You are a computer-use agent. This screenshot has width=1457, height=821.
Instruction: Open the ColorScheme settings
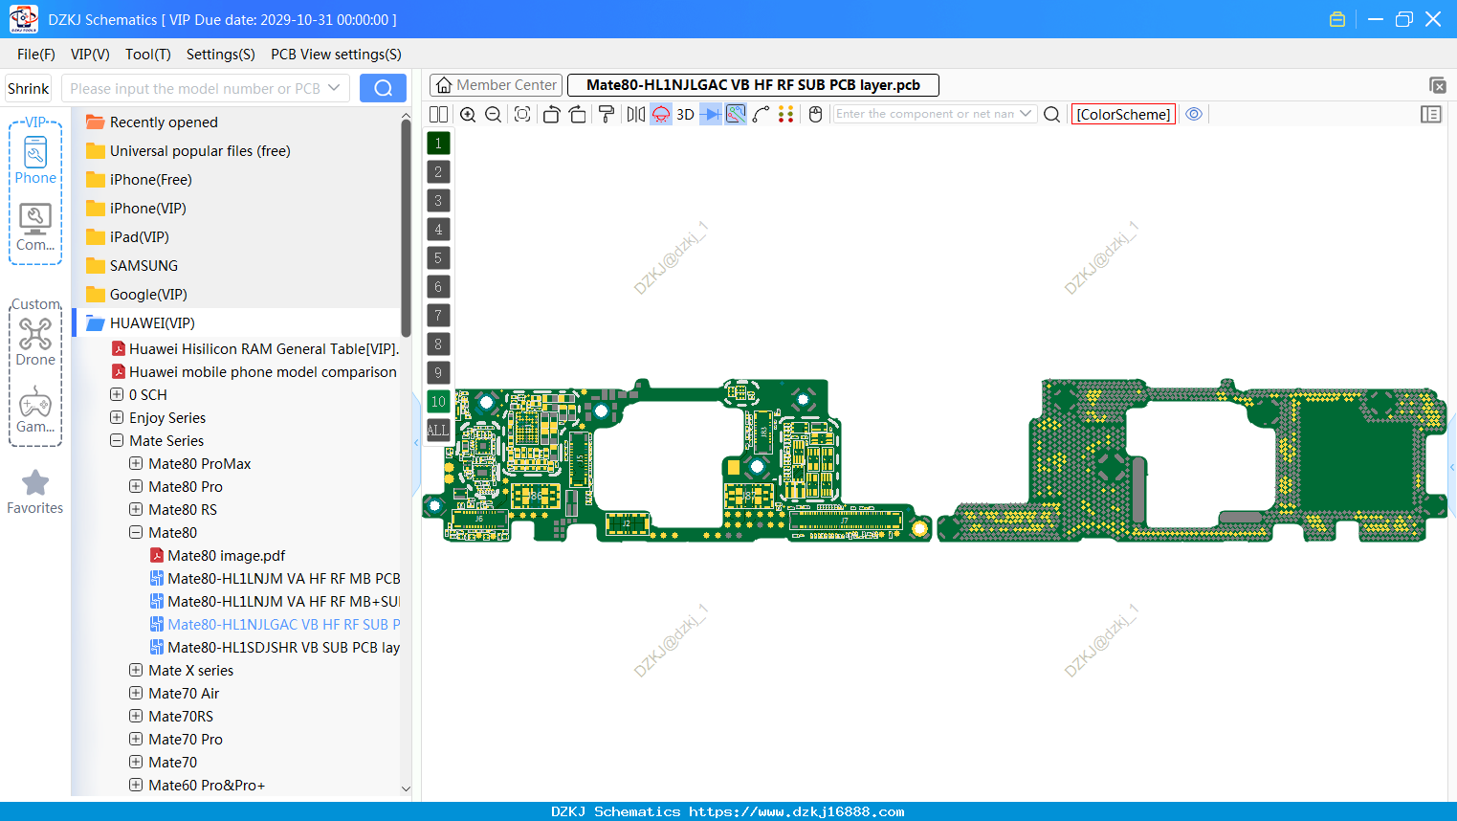[x=1123, y=114]
